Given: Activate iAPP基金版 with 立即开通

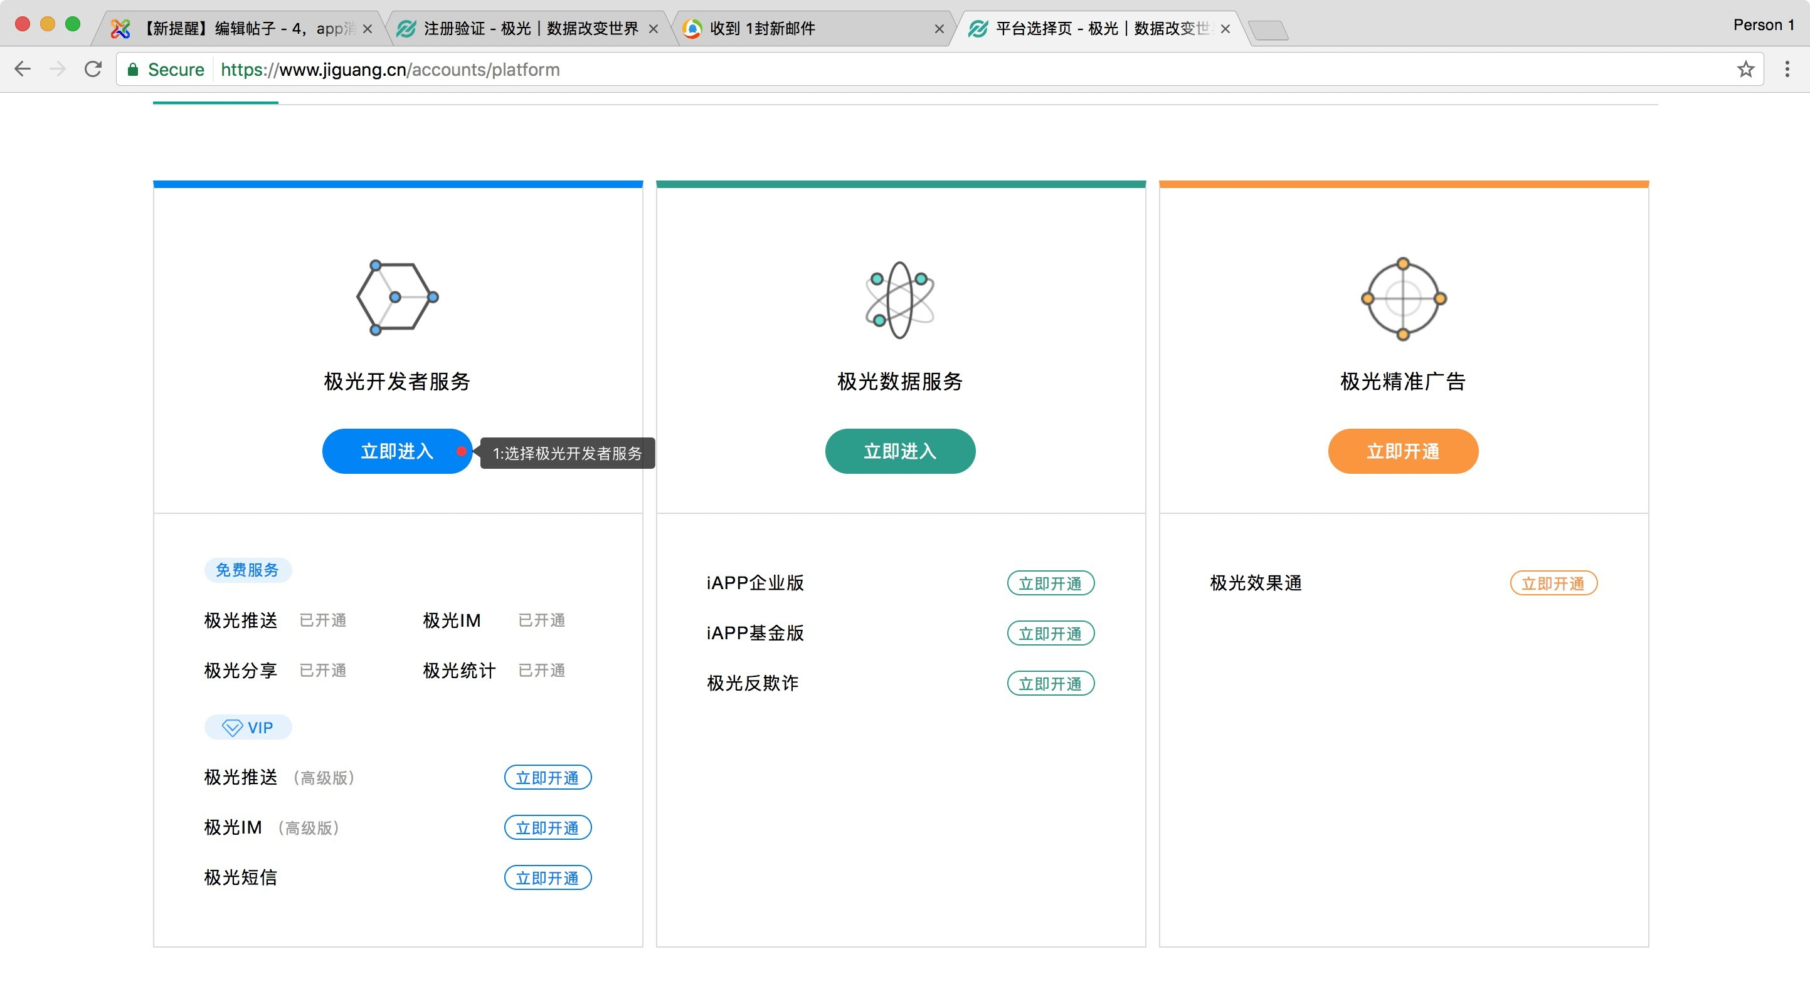Looking at the screenshot, I should click(x=1051, y=633).
